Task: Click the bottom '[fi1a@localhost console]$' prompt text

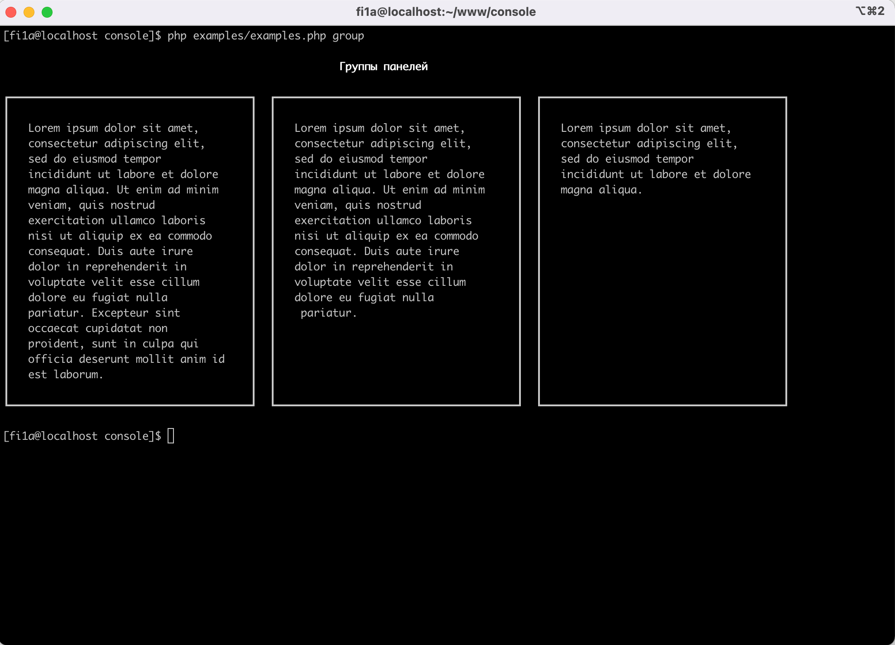Action: coord(82,436)
